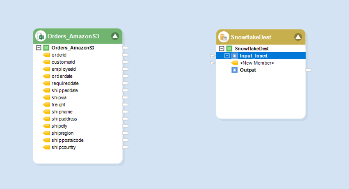Click the Output node label
Image resolution: width=349 pixels, height=189 pixels.
click(x=248, y=70)
